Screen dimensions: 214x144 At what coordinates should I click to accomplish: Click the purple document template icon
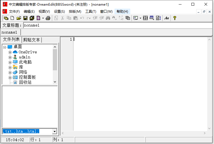pos(38,18)
